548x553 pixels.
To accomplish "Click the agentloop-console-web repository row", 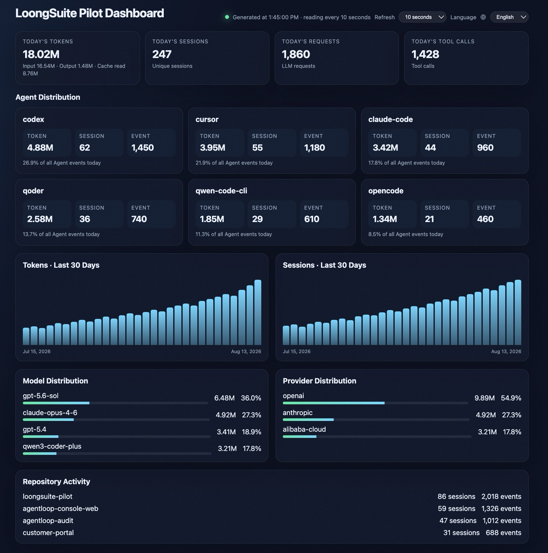I will tap(272, 508).
